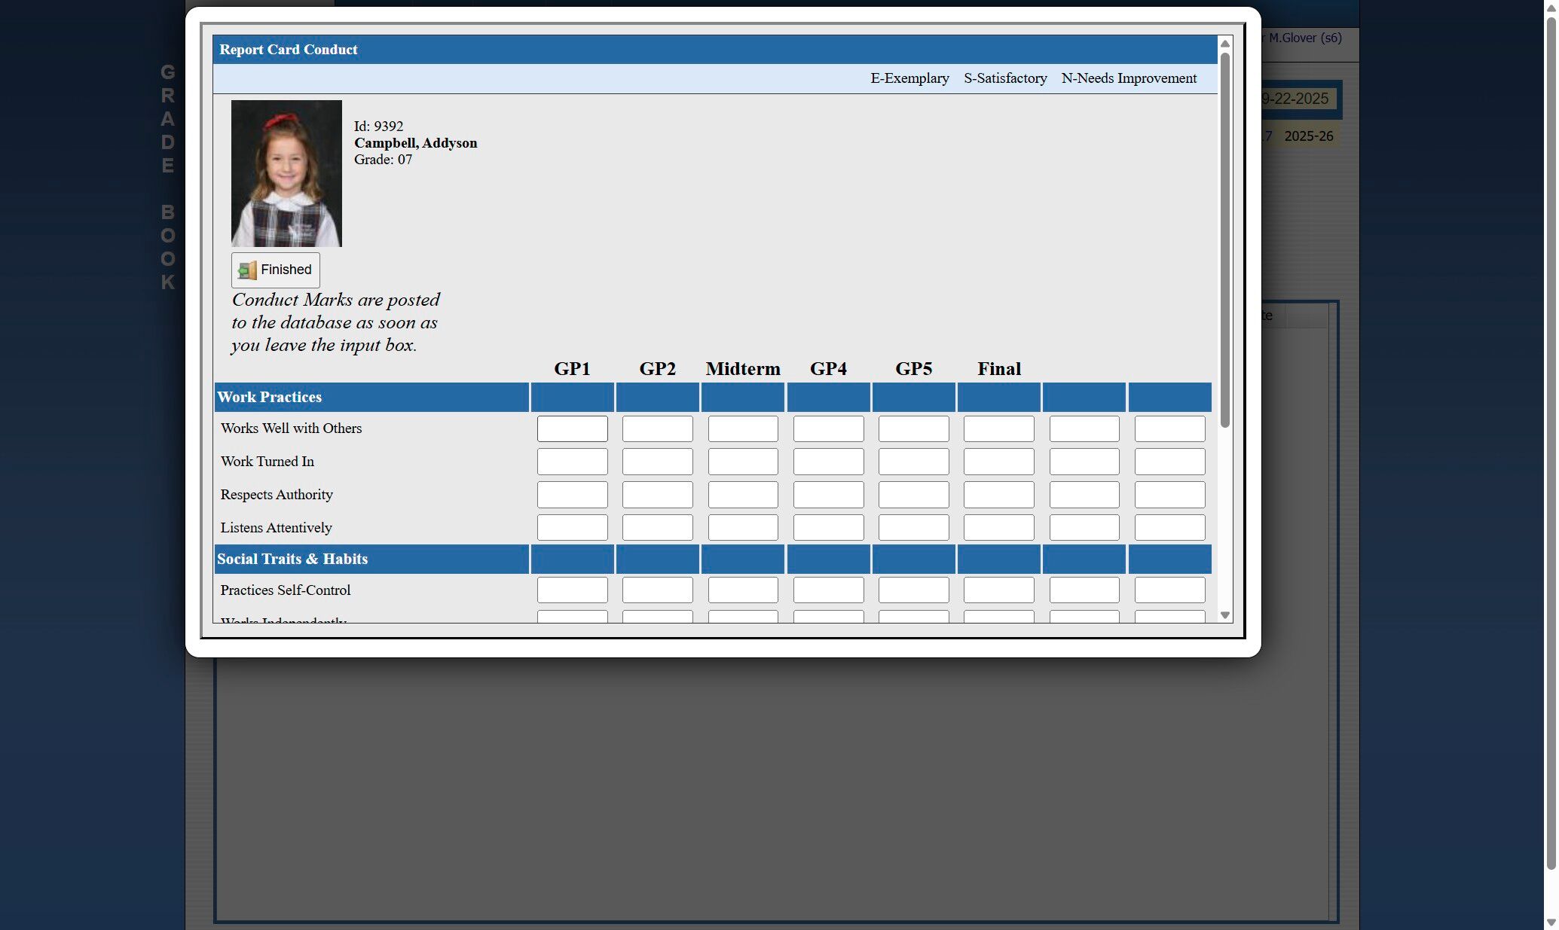The width and height of the screenshot is (1559, 930).
Task: Click GP1 box for Works Well with Others
Action: [x=572, y=428]
